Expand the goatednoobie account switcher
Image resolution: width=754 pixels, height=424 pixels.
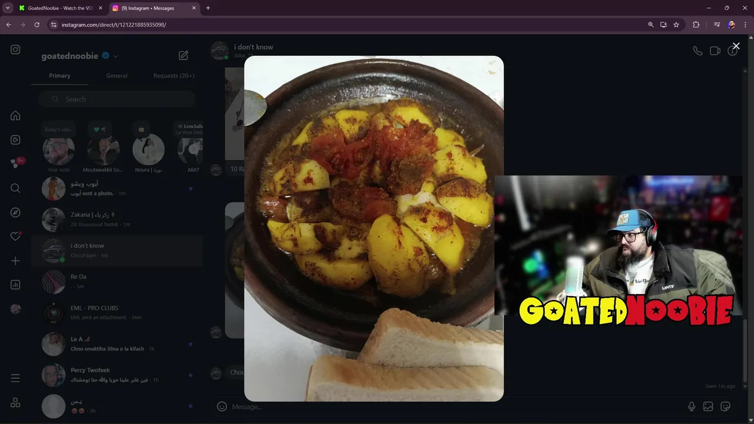coord(115,56)
